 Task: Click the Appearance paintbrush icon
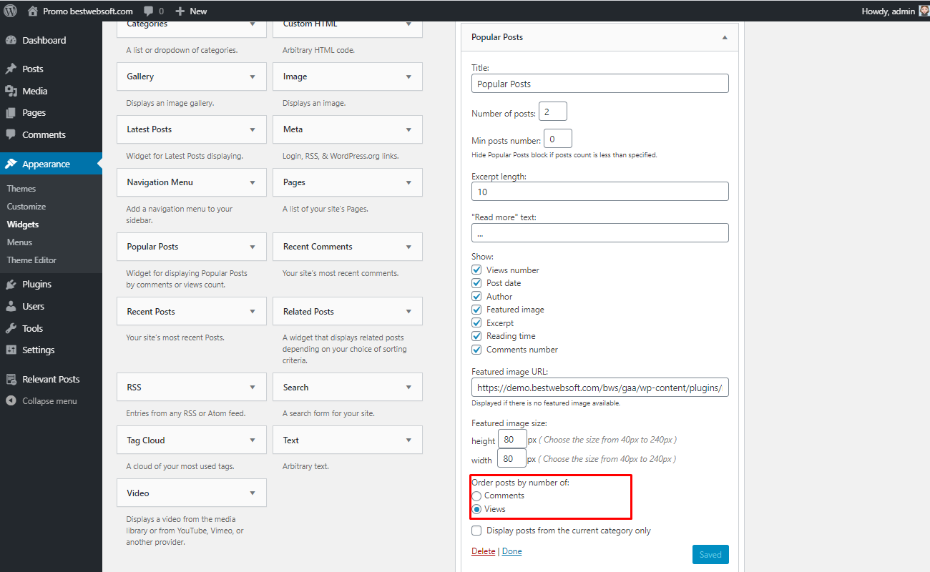11,164
